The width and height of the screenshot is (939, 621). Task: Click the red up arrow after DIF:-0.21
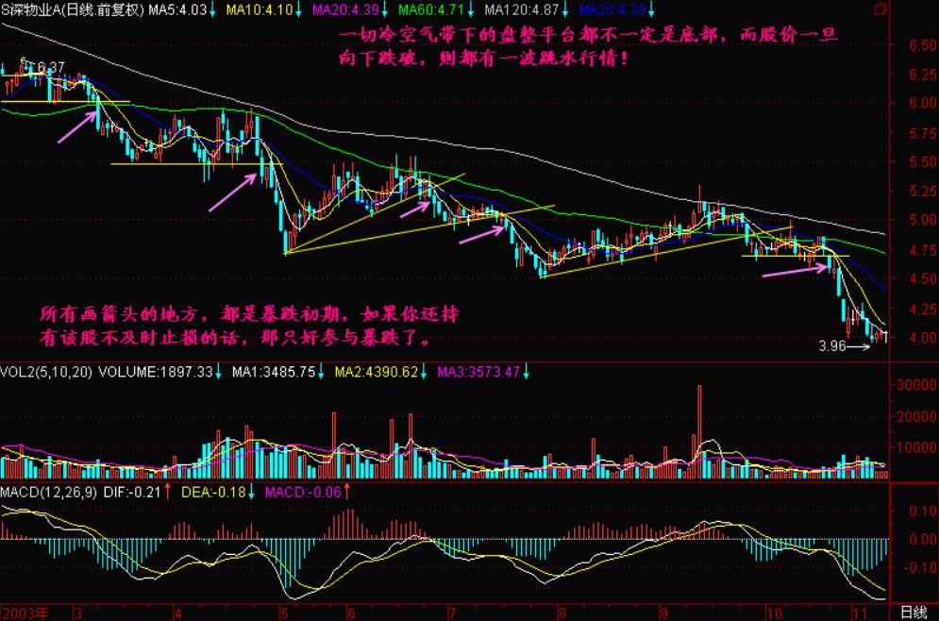167,493
